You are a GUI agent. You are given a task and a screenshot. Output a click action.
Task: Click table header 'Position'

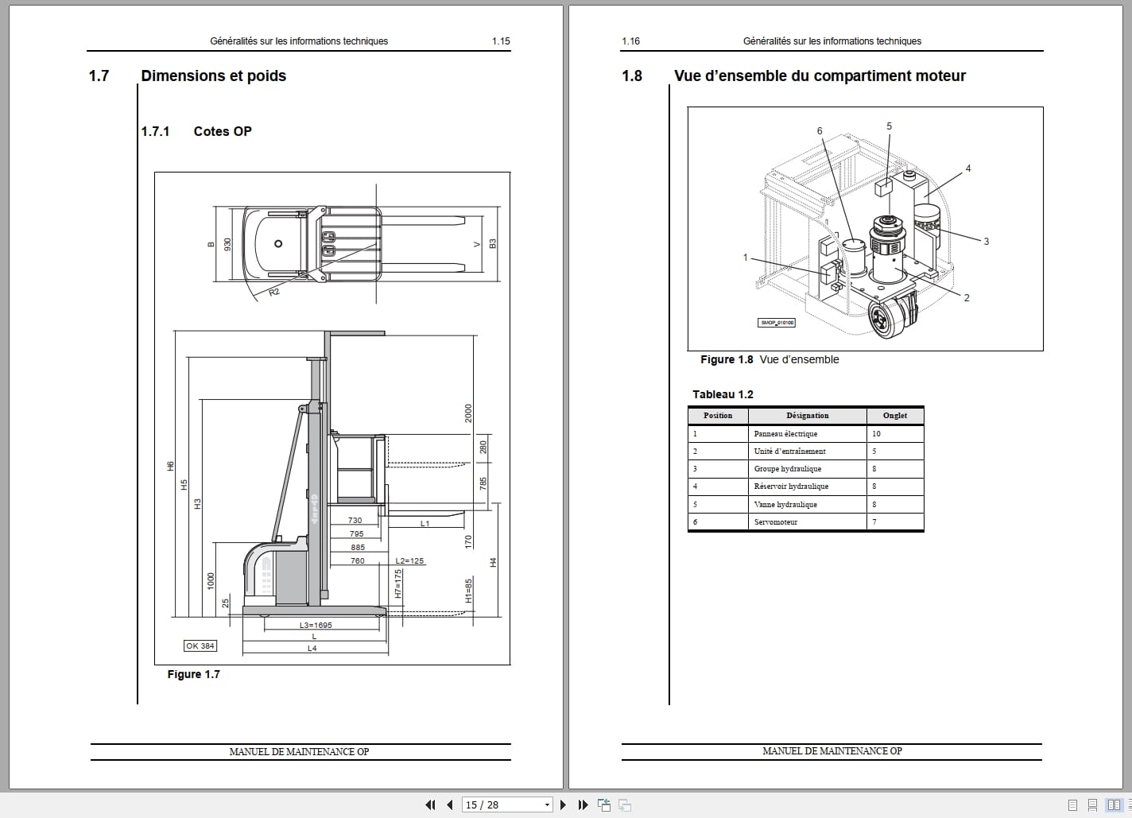718,415
